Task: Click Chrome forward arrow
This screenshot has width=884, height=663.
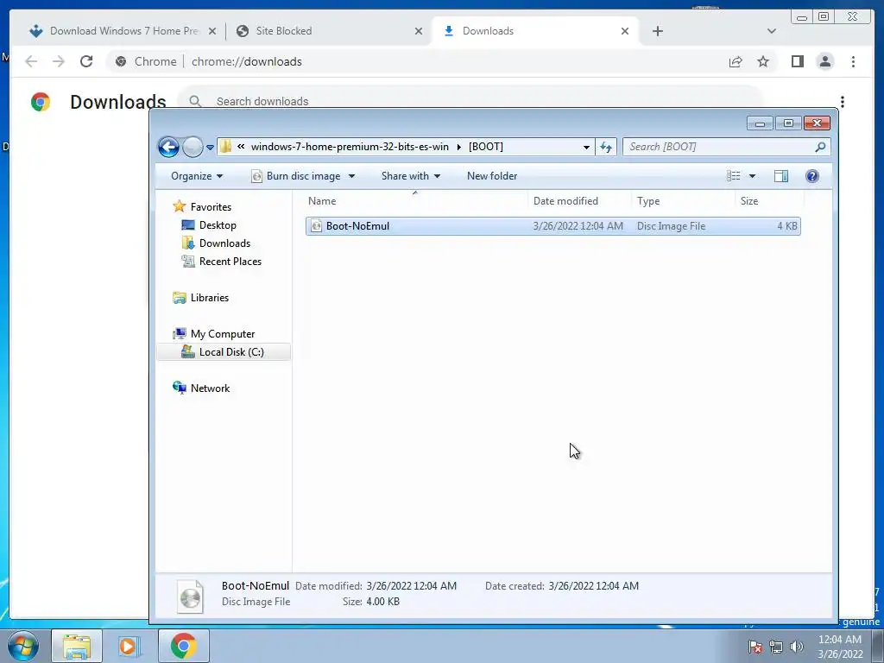Action: pyautogui.click(x=59, y=61)
